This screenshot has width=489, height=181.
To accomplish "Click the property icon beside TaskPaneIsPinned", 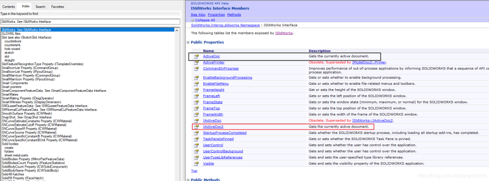I will click(x=196, y=139).
